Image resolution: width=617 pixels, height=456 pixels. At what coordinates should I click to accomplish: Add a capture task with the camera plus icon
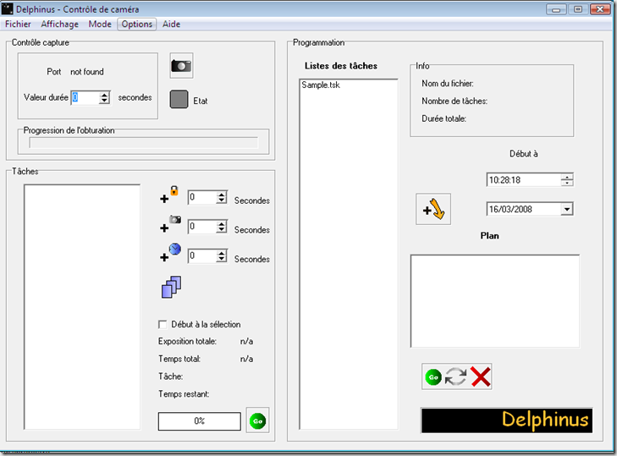170,224
